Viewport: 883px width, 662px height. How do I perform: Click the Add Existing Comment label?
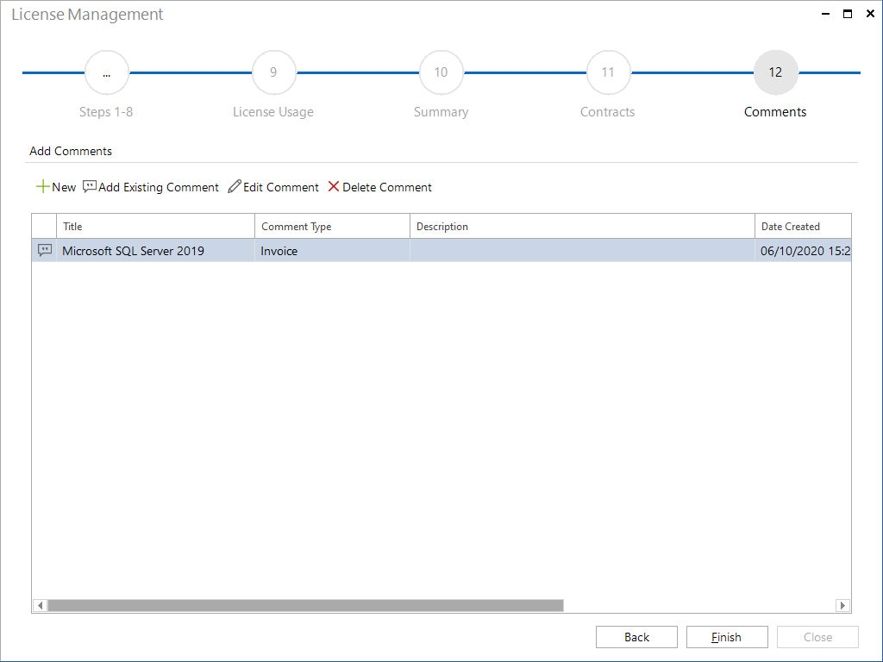(x=159, y=187)
